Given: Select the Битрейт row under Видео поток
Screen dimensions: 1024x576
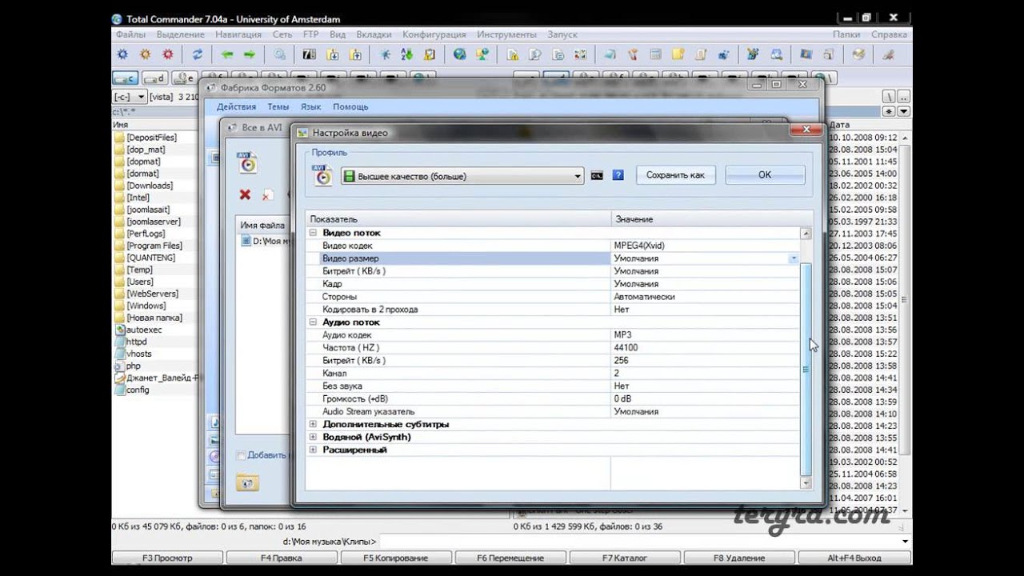Looking at the screenshot, I should click(x=553, y=271).
